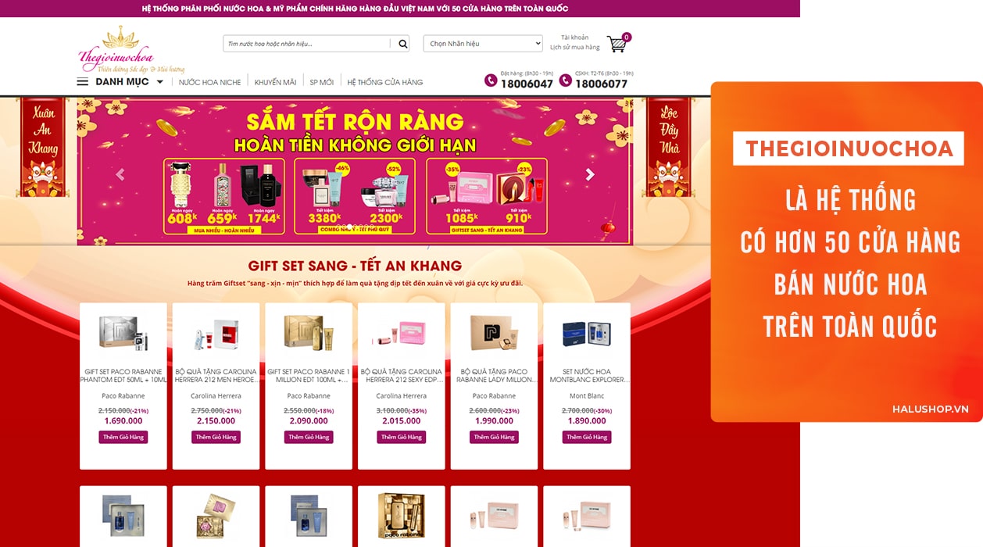Click the phone icon beside 18006077
The height and width of the screenshot is (547, 983).
pos(566,80)
